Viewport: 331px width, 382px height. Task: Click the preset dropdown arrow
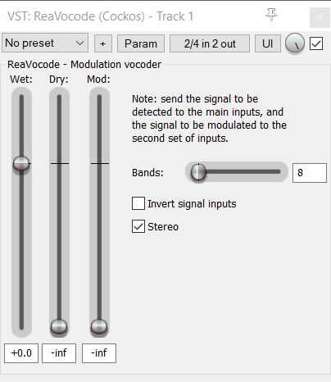coord(79,43)
